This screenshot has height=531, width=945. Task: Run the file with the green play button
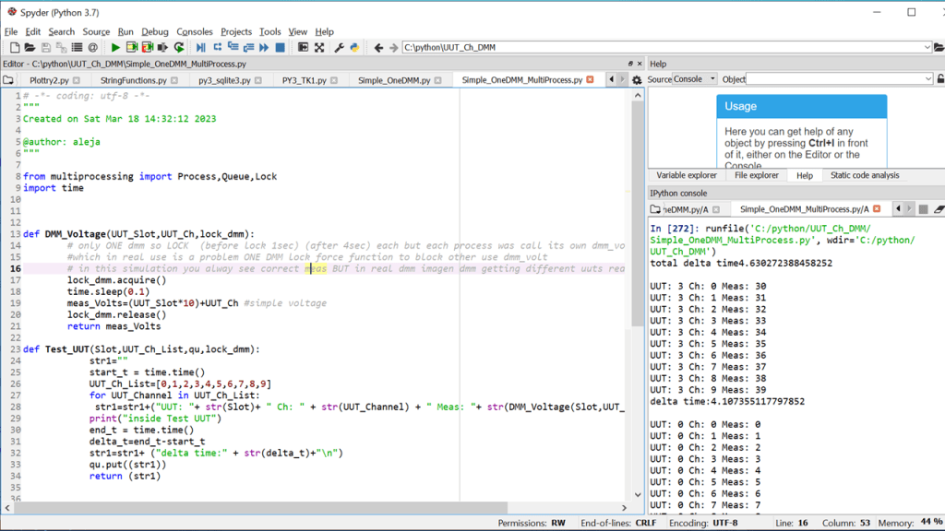click(115, 47)
